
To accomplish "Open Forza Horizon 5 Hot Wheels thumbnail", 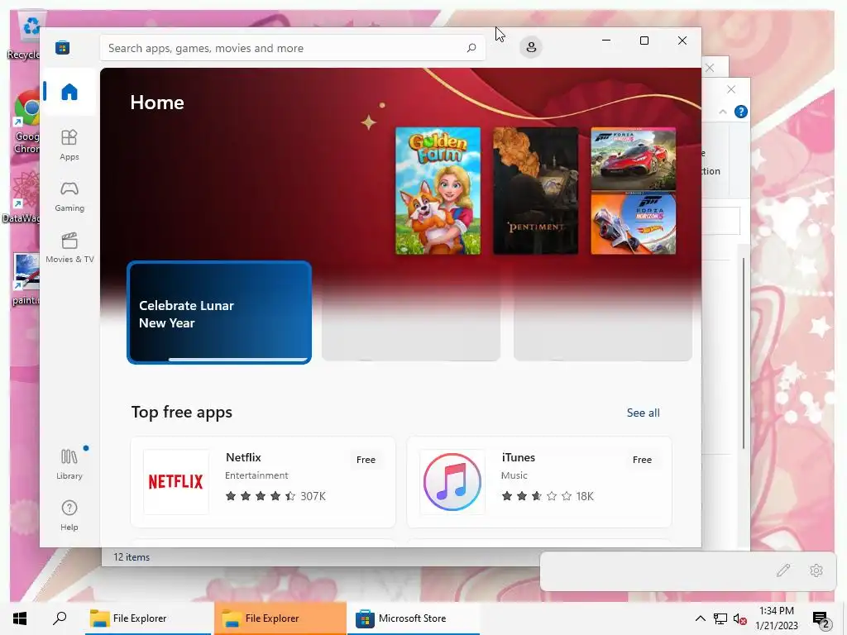I will [x=633, y=223].
